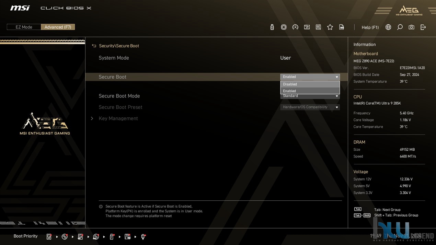Click the CPU frequency 5.40 GHz
This screenshot has height=245, width=436.
click(406, 113)
